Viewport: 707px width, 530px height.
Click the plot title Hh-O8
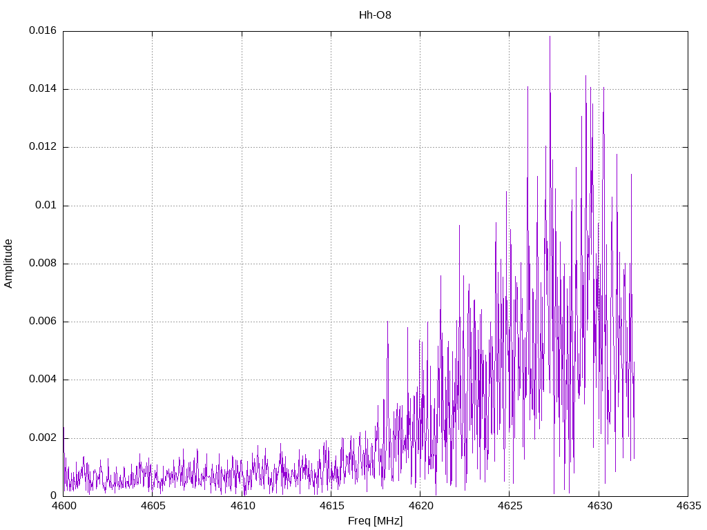[x=375, y=14]
